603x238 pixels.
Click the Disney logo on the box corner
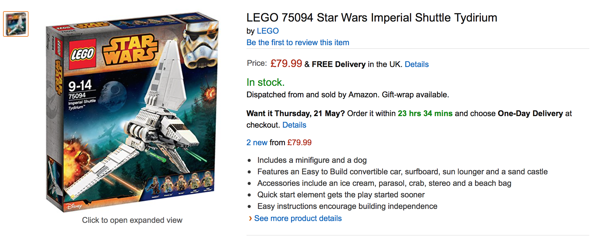click(x=75, y=206)
